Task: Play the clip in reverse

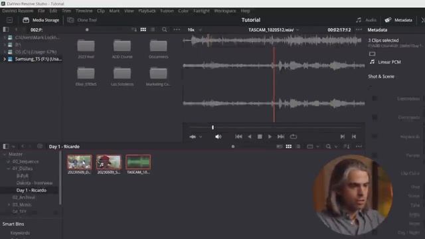Action: click(250, 137)
